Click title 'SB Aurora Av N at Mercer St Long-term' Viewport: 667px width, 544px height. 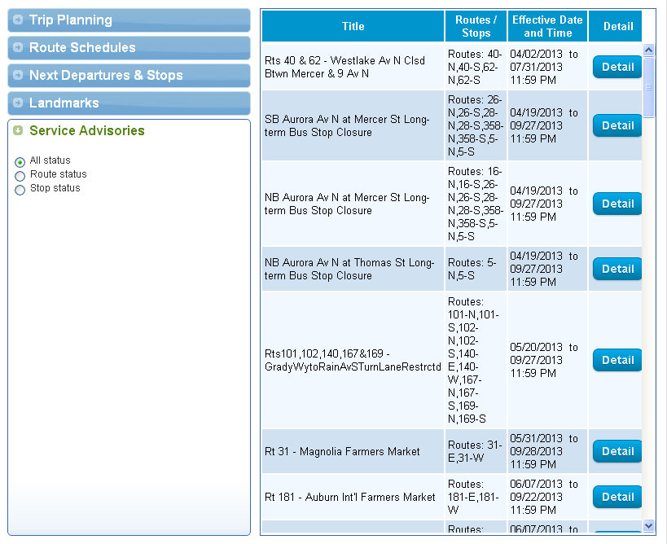(347, 125)
